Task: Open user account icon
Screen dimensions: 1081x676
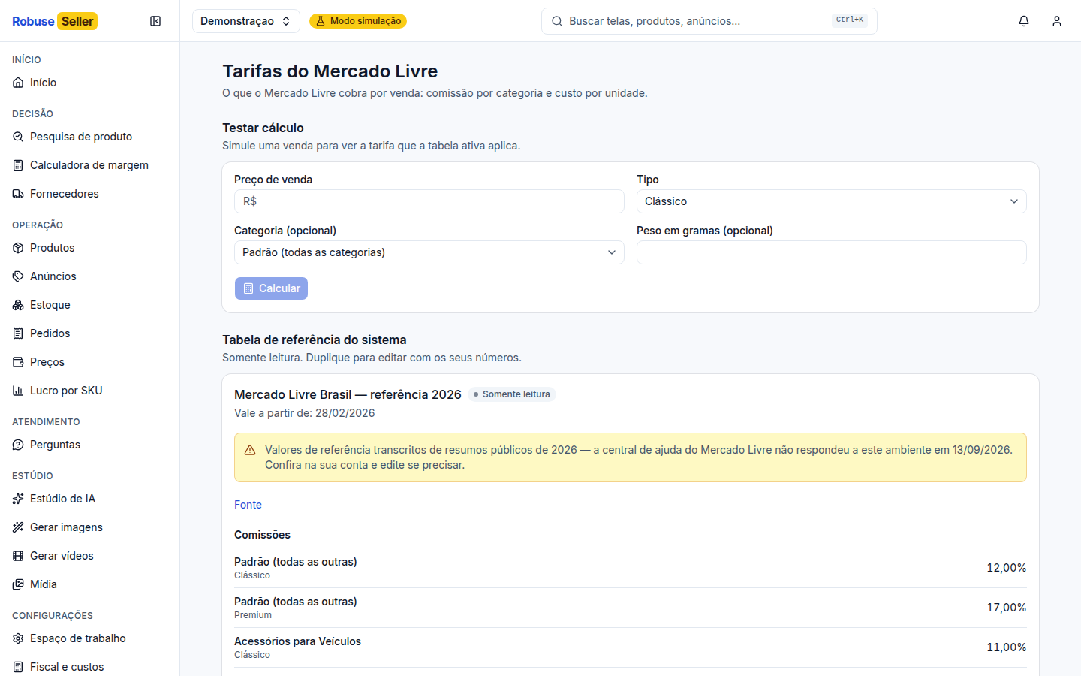Action: pos(1057,21)
